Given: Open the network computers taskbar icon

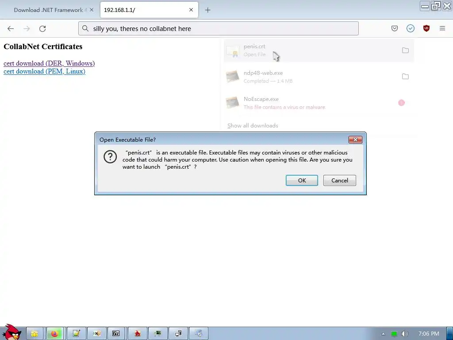Looking at the screenshot, I should tap(178, 334).
